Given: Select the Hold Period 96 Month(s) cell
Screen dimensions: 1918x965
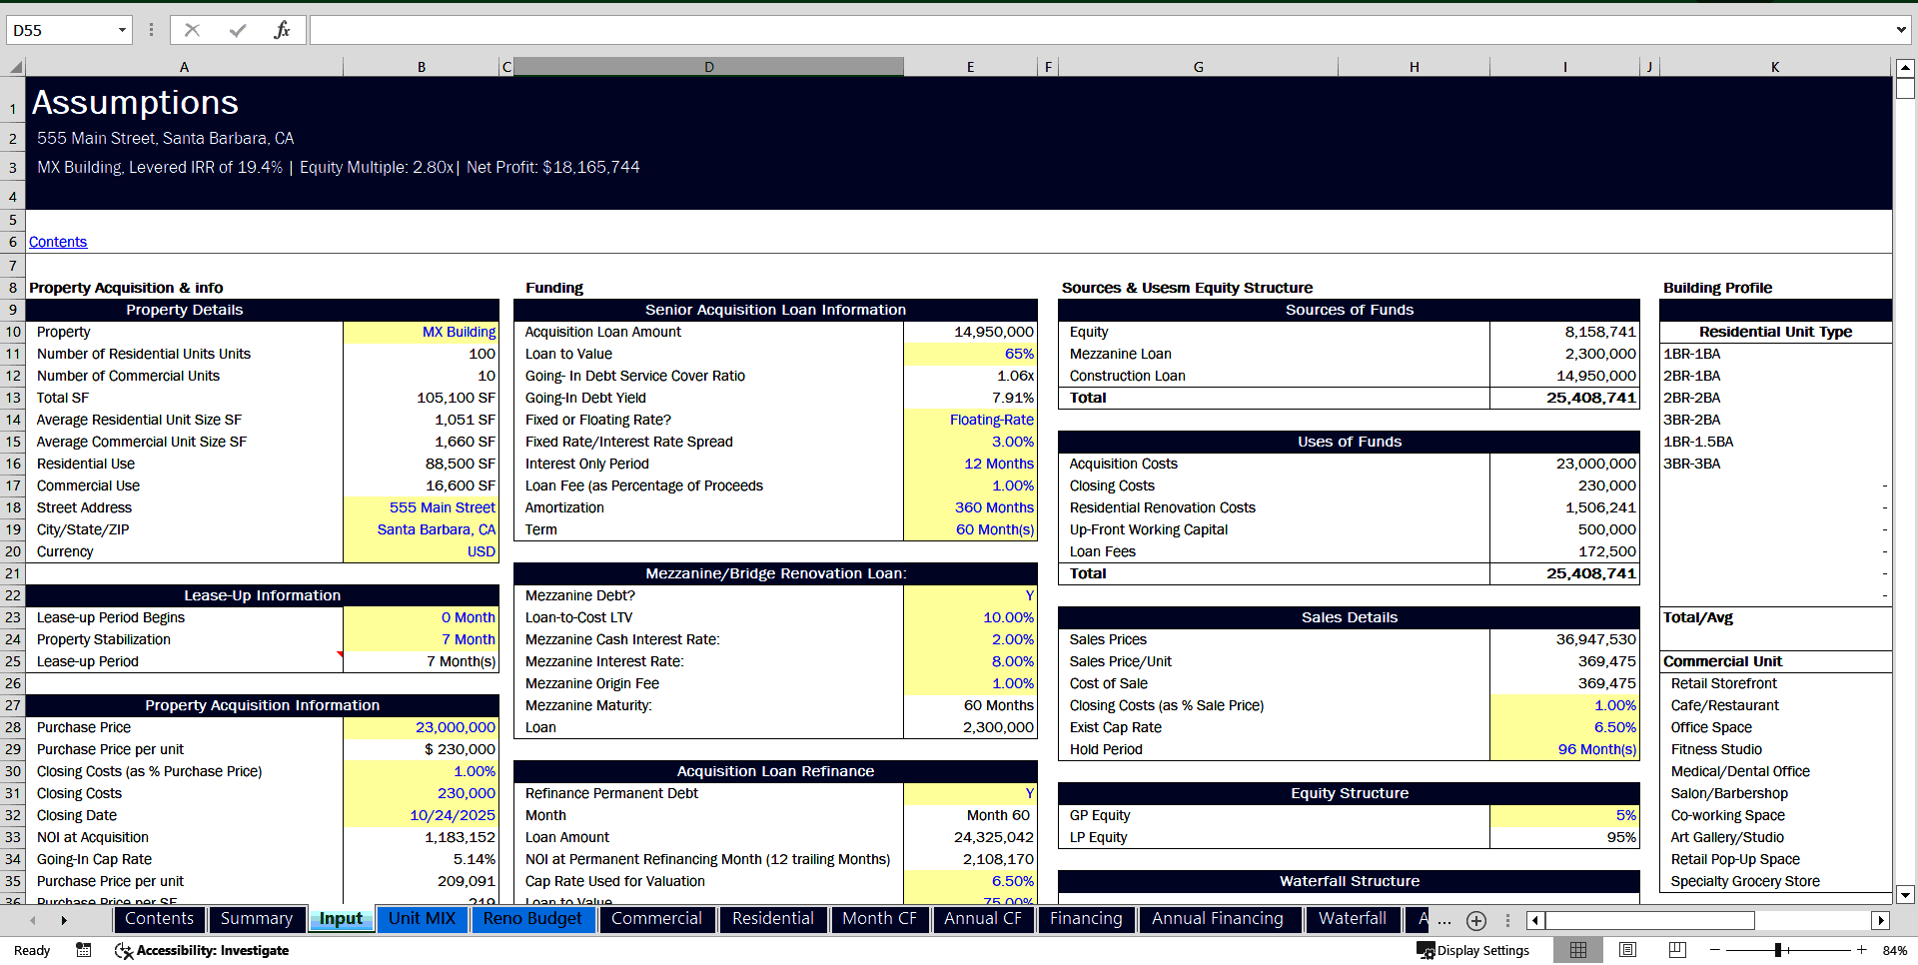Looking at the screenshot, I should point(1564,749).
